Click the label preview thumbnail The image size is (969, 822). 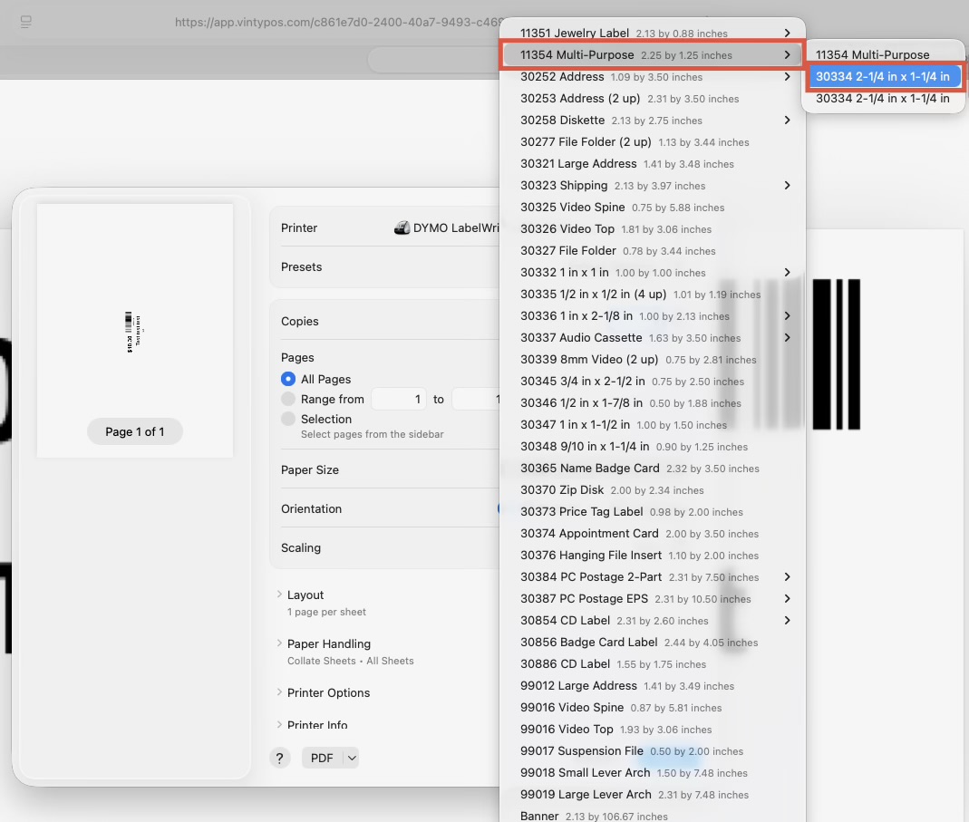click(133, 332)
